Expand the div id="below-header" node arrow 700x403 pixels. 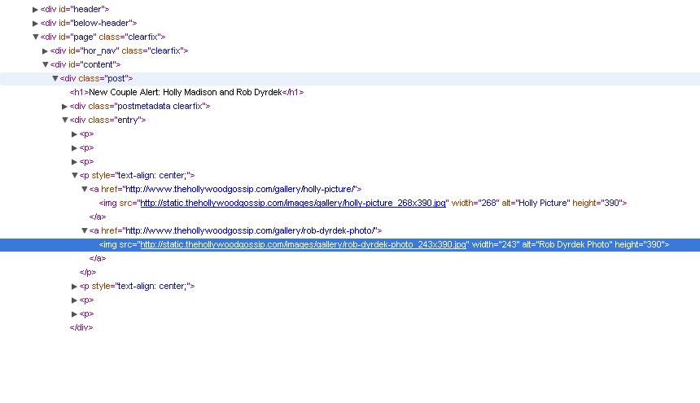[x=35, y=23]
